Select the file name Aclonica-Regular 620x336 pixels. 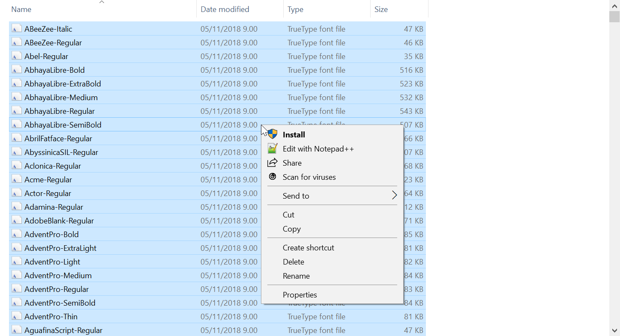(53, 166)
